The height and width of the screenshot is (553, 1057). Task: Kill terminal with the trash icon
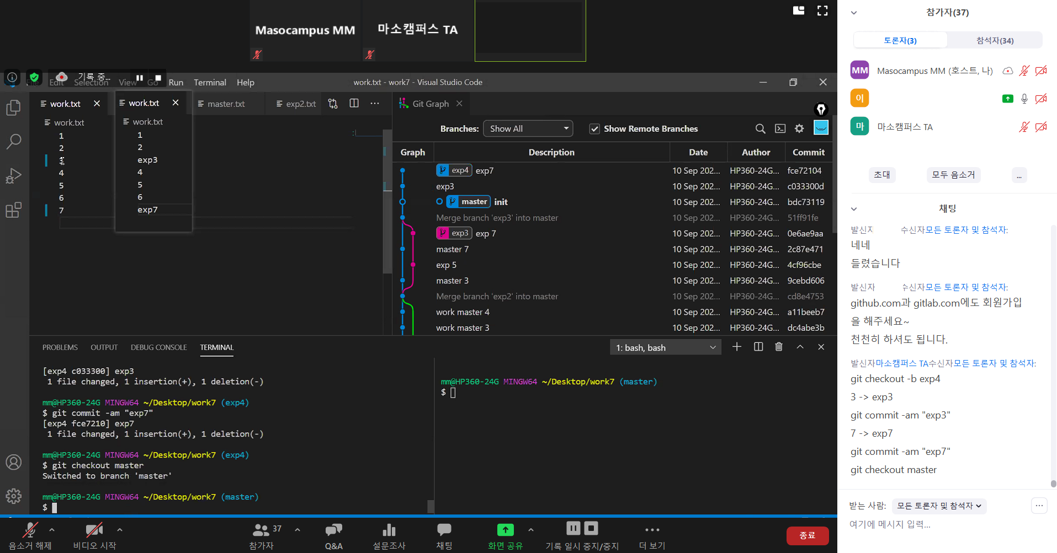(779, 347)
